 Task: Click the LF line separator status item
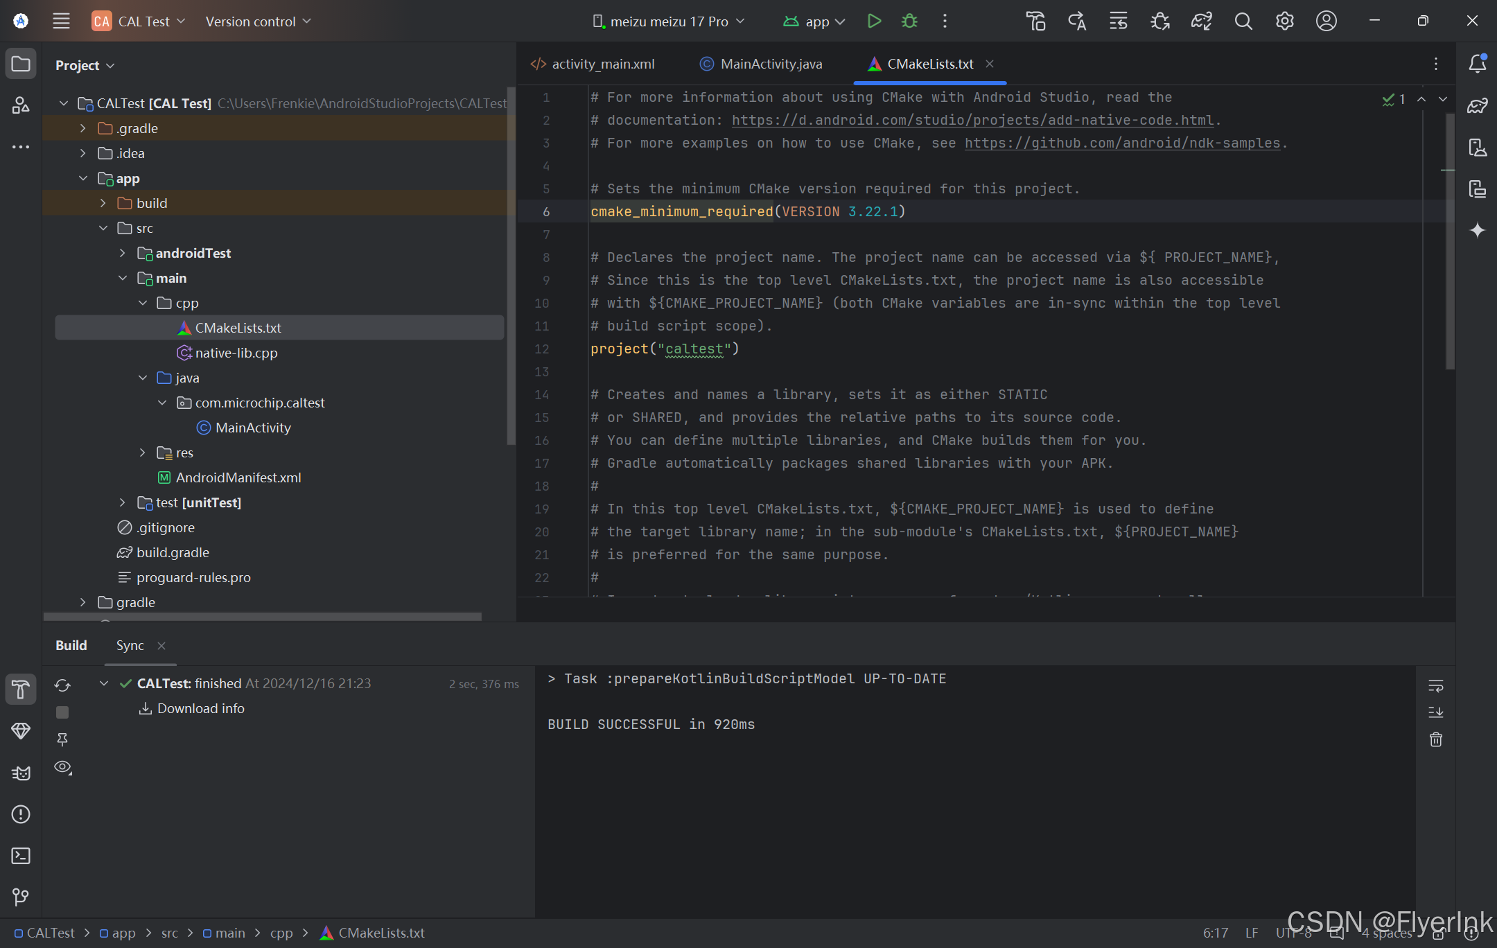[x=1252, y=933]
